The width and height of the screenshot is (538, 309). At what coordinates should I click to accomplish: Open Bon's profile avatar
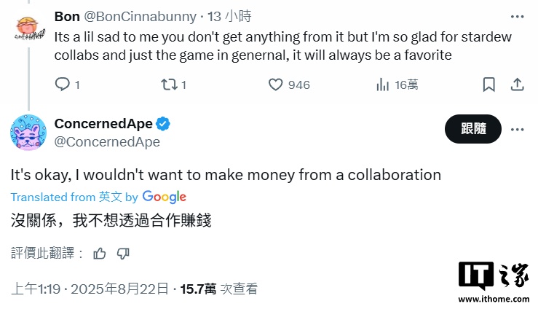click(28, 26)
